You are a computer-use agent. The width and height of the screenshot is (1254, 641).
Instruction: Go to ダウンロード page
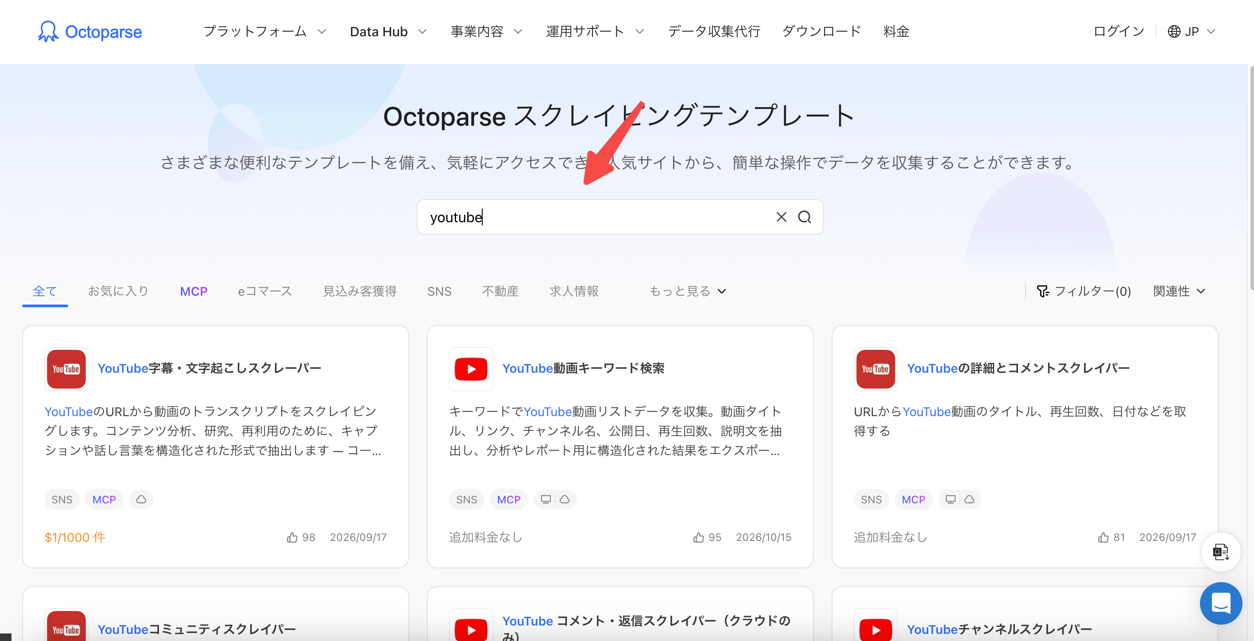tap(822, 31)
